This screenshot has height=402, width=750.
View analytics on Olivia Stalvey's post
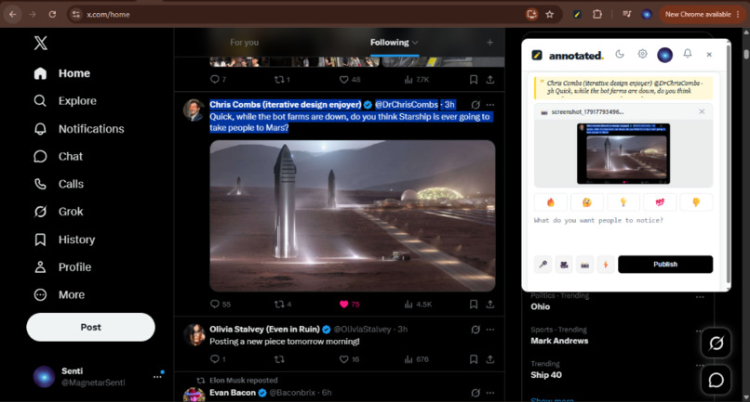[x=416, y=359]
